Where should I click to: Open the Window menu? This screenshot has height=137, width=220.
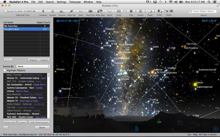(88, 2)
